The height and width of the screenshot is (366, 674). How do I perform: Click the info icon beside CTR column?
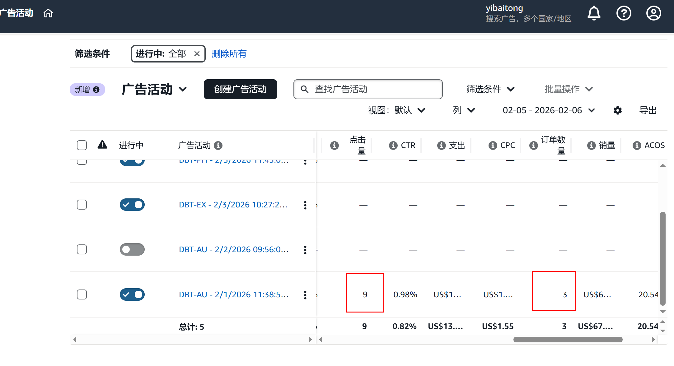(393, 146)
